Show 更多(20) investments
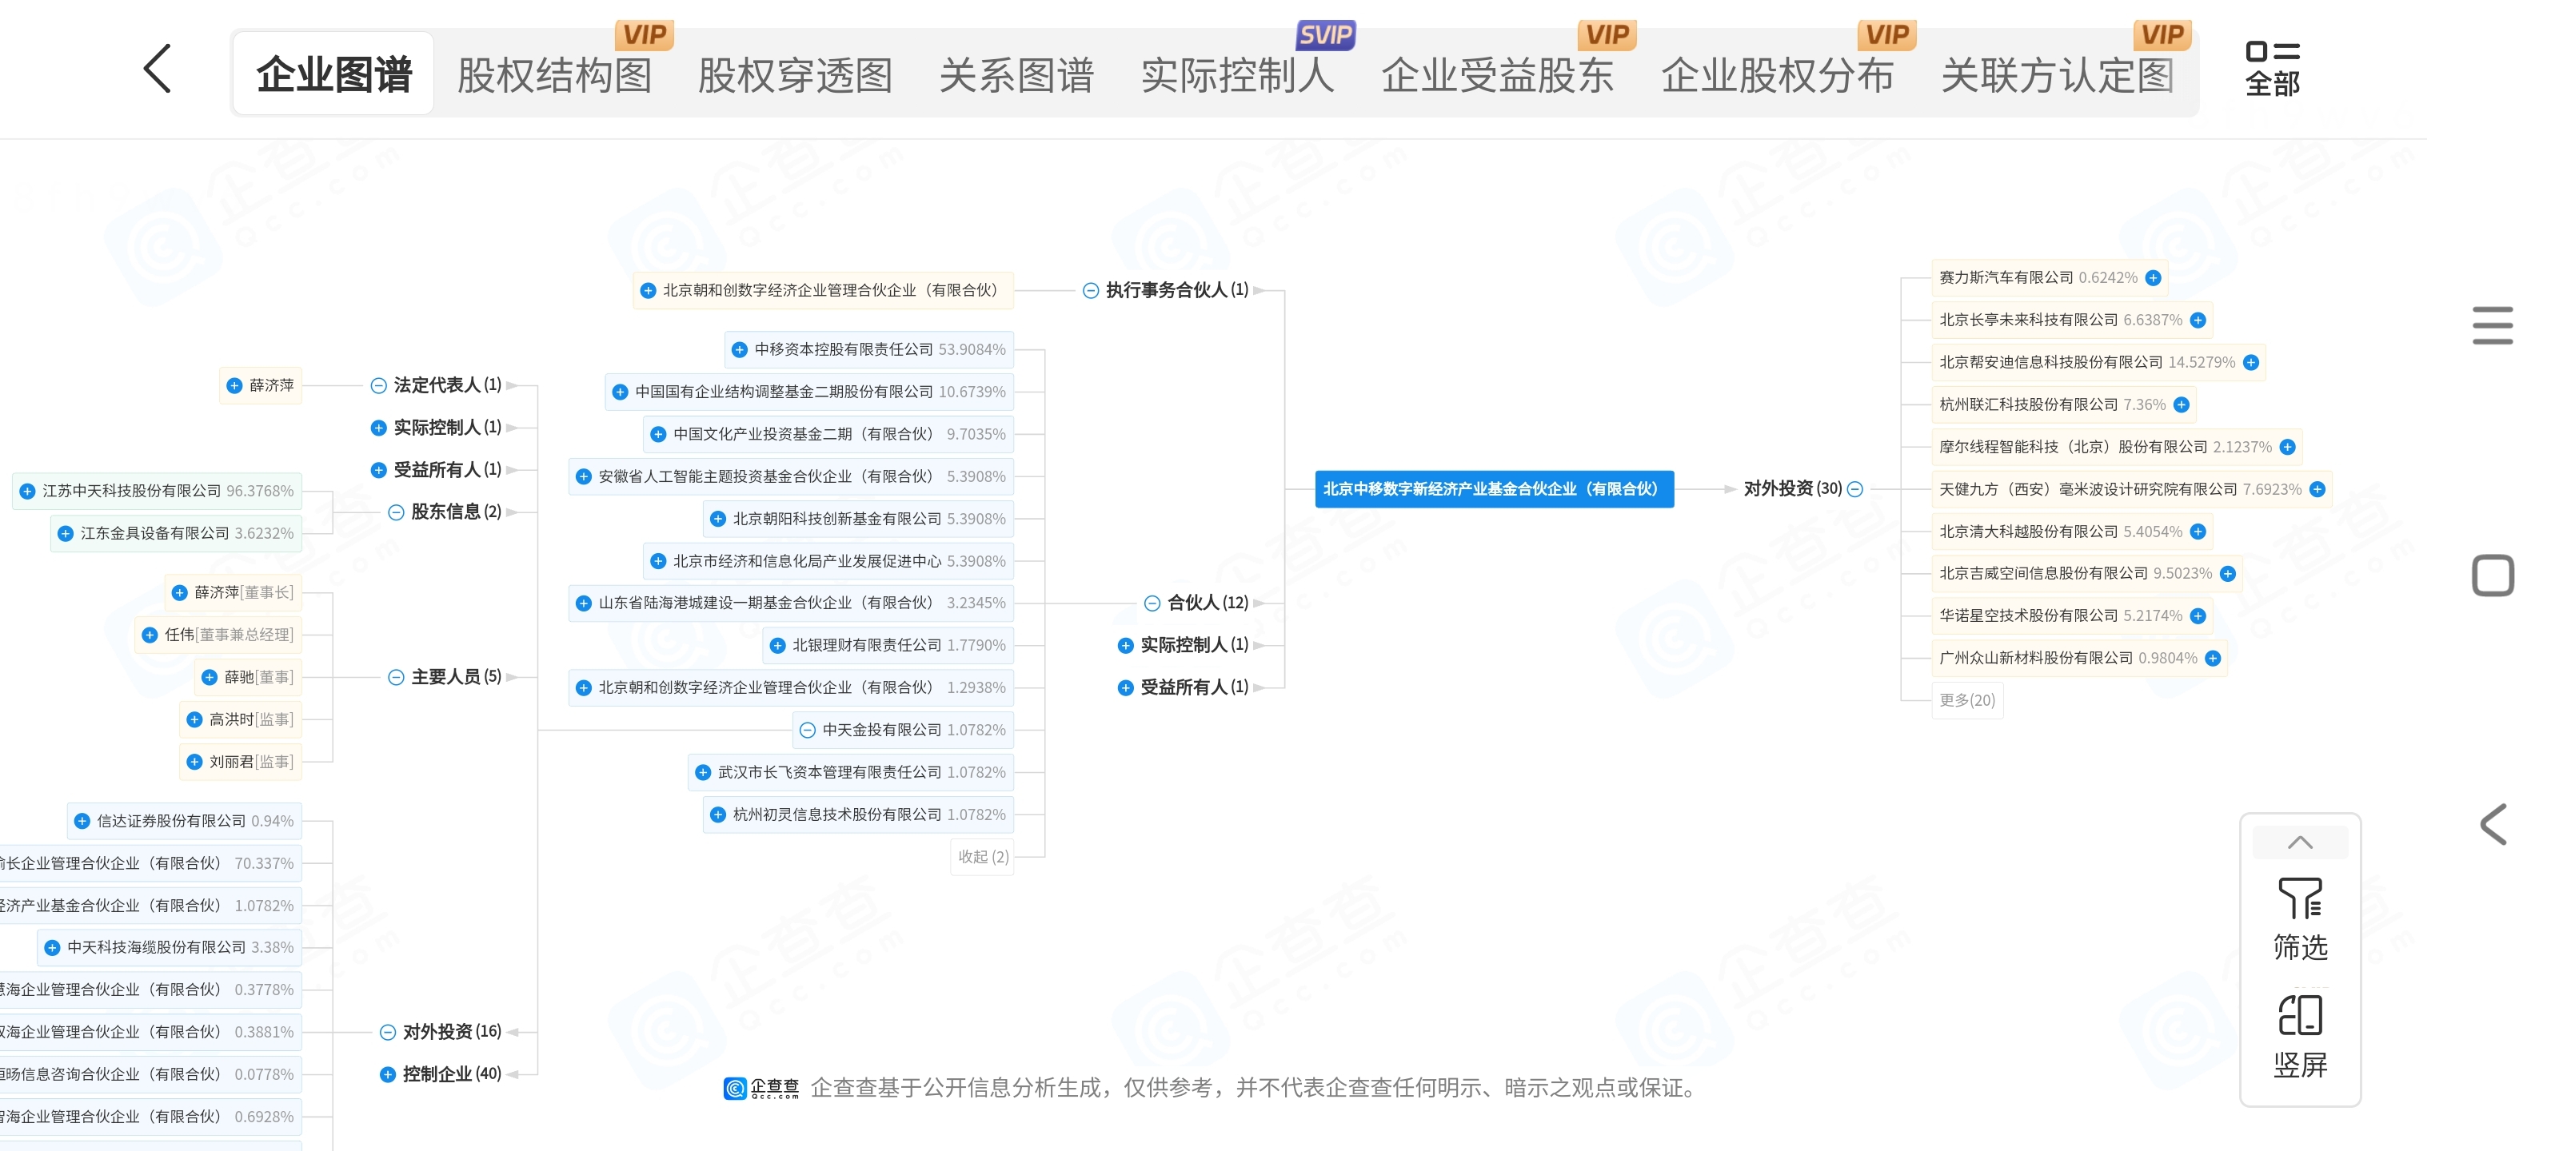 tap(1967, 701)
